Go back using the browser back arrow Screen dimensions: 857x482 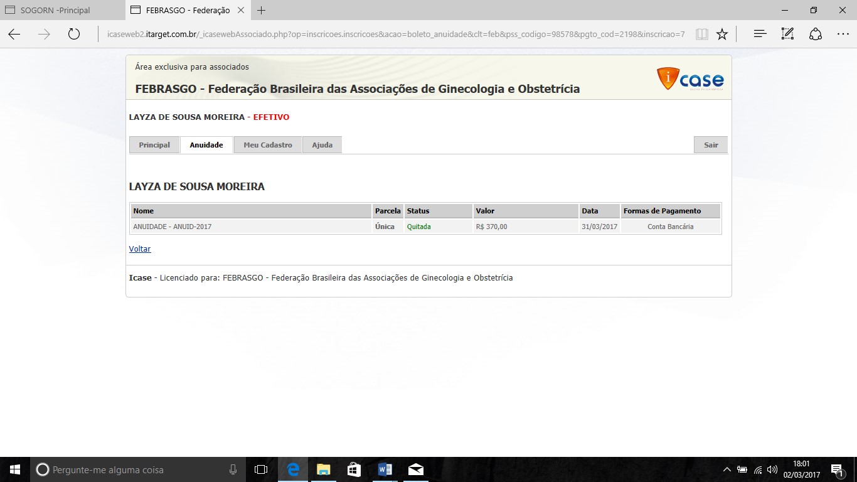tap(14, 35)
